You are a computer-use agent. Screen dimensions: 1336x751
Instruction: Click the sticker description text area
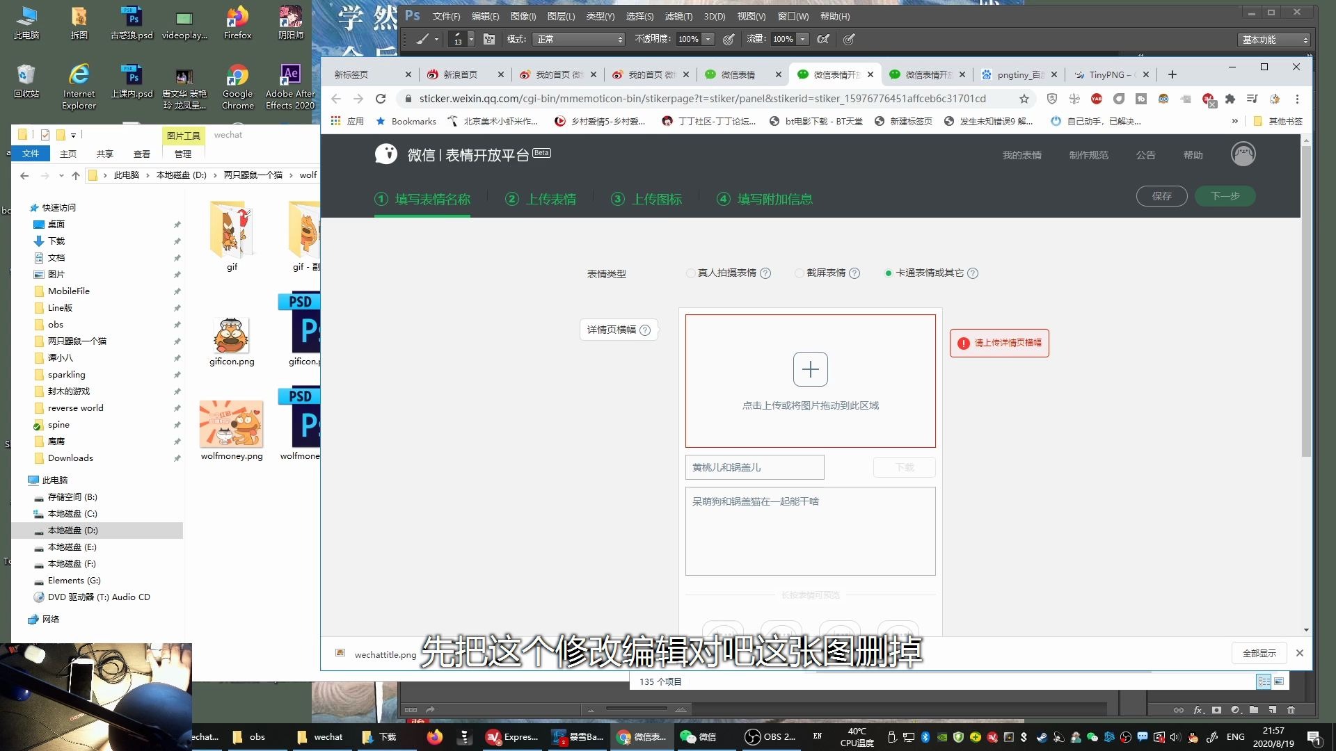pos(810,531)
